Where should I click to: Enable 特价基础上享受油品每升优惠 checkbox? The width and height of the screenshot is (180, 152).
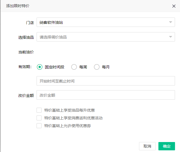tap(39, 110)
